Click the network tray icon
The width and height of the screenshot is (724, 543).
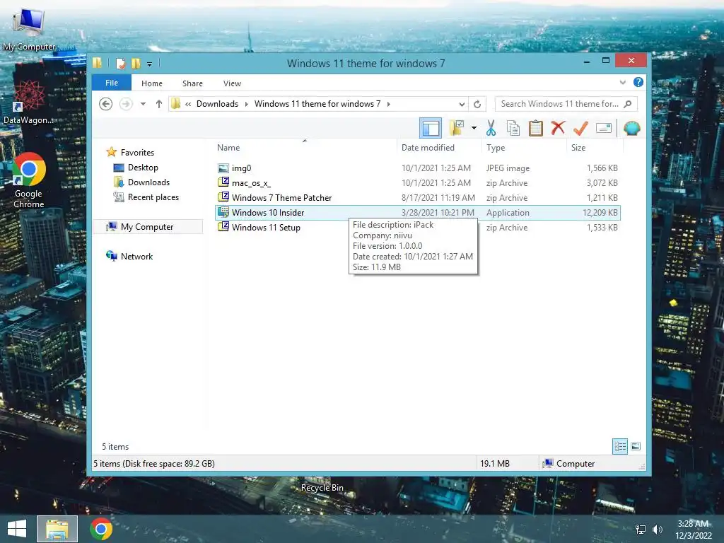(641, 529)
